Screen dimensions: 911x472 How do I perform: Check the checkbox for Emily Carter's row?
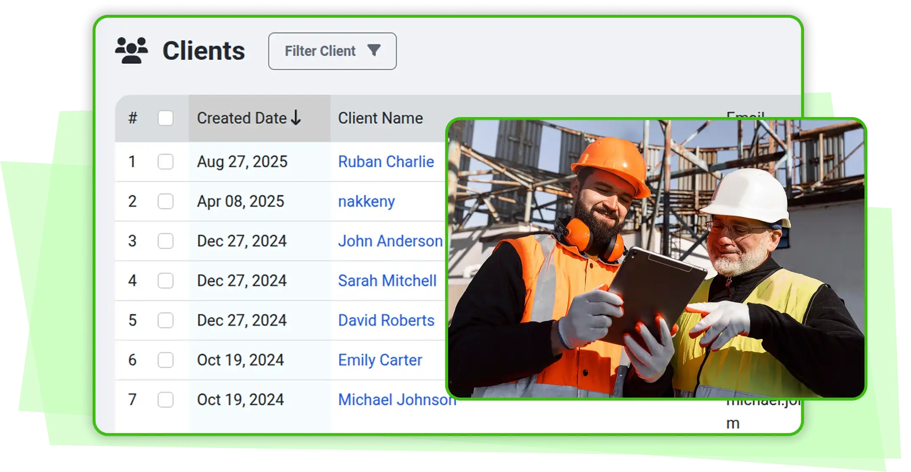point(165,360)
